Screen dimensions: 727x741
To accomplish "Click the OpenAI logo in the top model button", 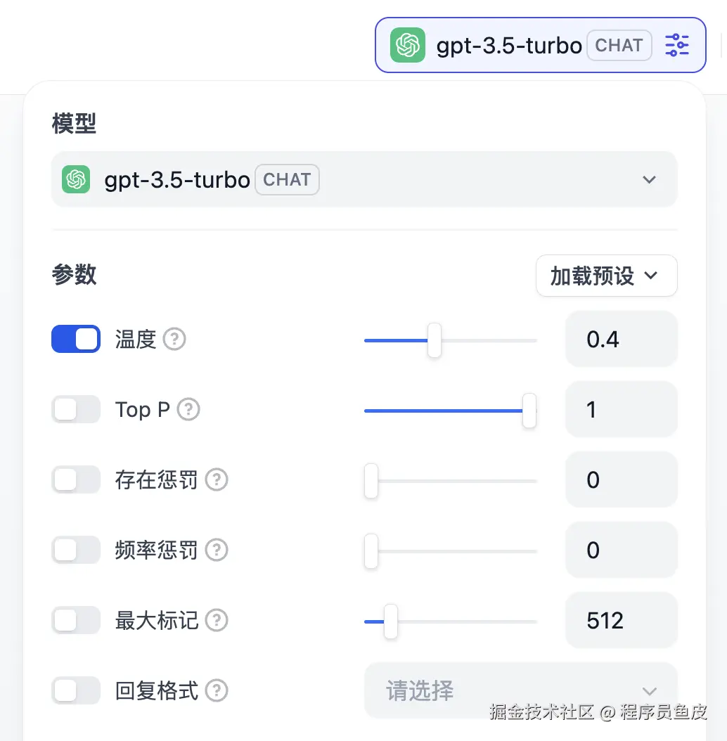I will [x=408, y=45].
